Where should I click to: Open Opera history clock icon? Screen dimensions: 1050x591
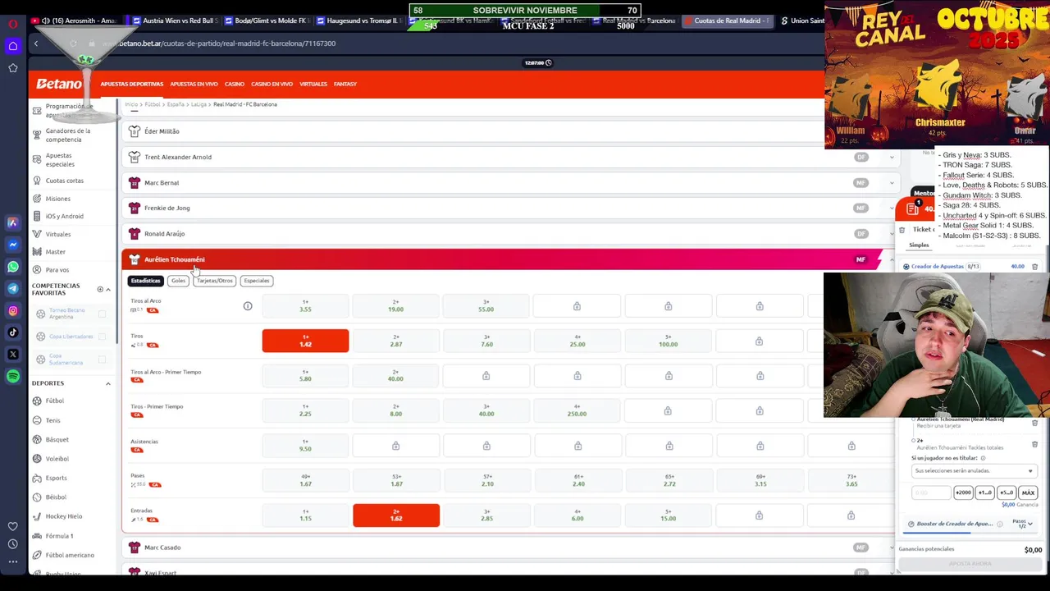(12, 543)
